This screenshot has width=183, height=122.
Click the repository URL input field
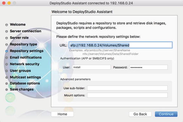(121, 45)
